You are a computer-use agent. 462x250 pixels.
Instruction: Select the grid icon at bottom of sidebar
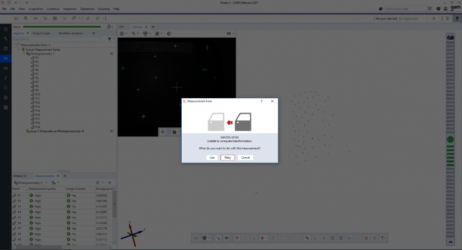point(6,107)
